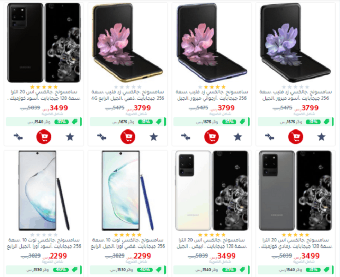Click 31% discount badge on black S20 Ultra
Image resolution: width=340 pixels, height=277 pixels.
61,122
